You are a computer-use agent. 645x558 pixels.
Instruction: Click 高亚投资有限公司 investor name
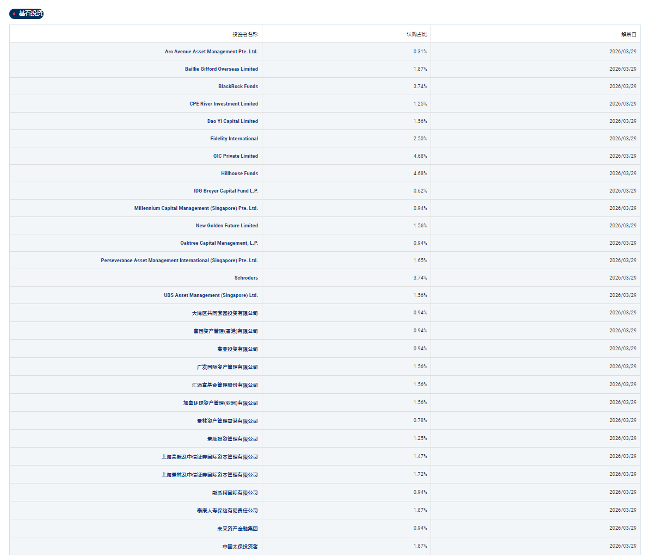pos(237,349)
